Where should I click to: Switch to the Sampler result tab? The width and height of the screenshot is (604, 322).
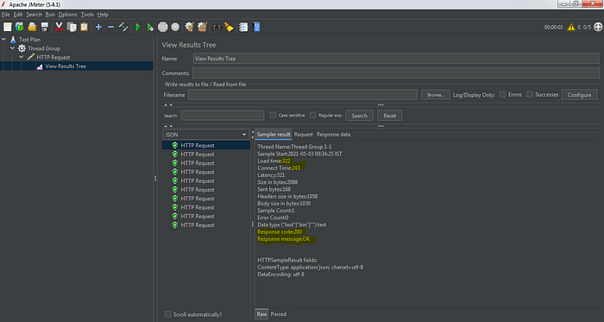pos(274,135)
